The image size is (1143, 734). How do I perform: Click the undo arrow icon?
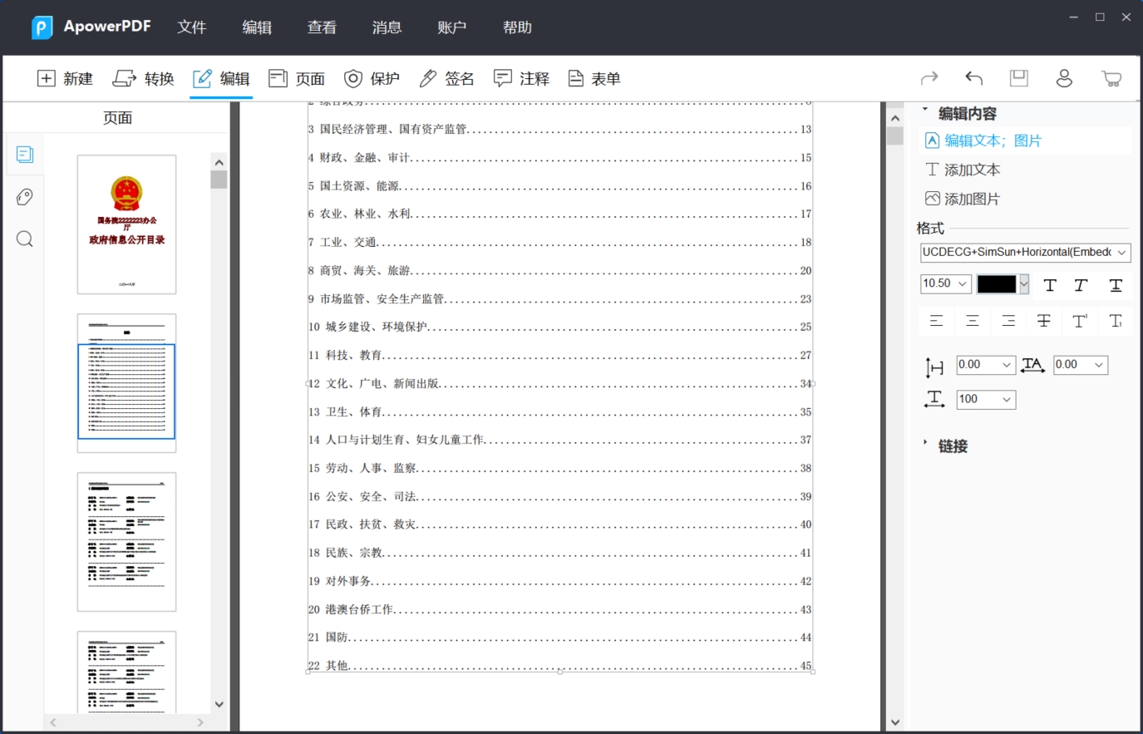[973, 77]
